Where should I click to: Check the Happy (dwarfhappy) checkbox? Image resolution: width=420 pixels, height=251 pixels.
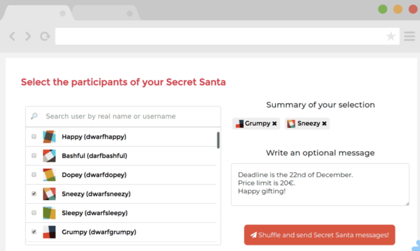click(34, 137)
